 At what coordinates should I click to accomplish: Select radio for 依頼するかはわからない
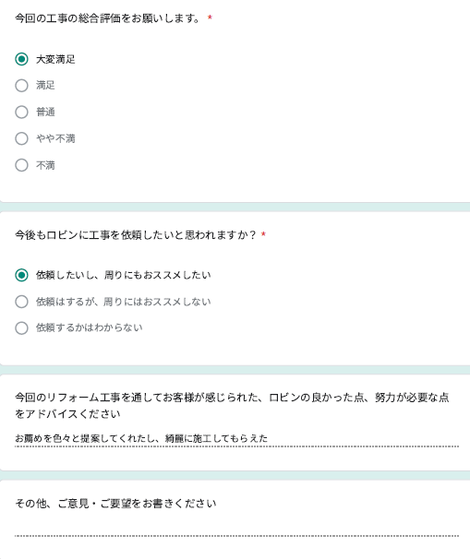coord(22,328)
